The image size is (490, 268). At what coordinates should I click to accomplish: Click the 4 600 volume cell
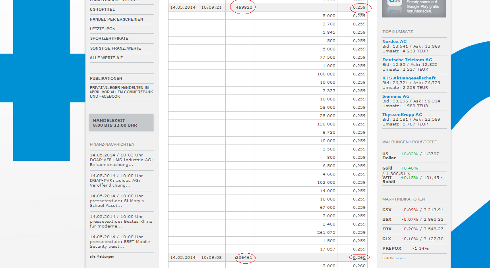click(296, 174)
